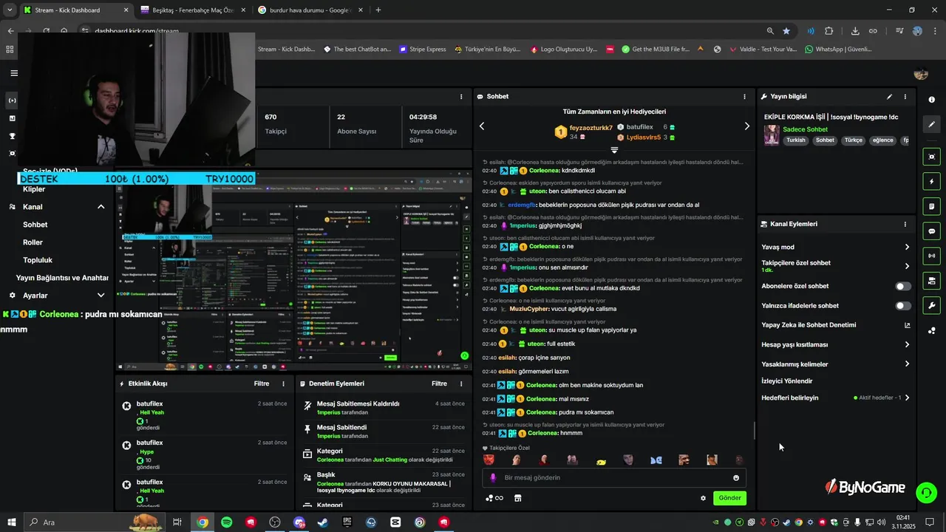
Task: Open the Yayın bilgisi three-dot options menu
Action: 905,97
